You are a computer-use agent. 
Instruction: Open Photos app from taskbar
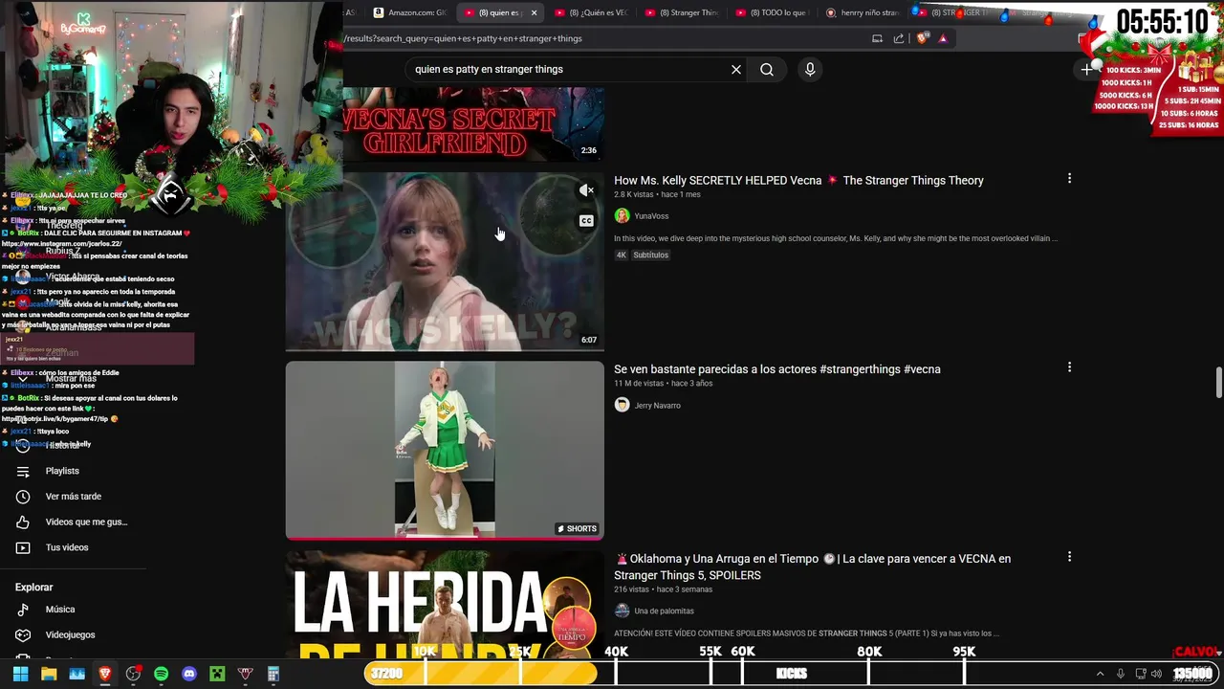click(x=76, y=674)
